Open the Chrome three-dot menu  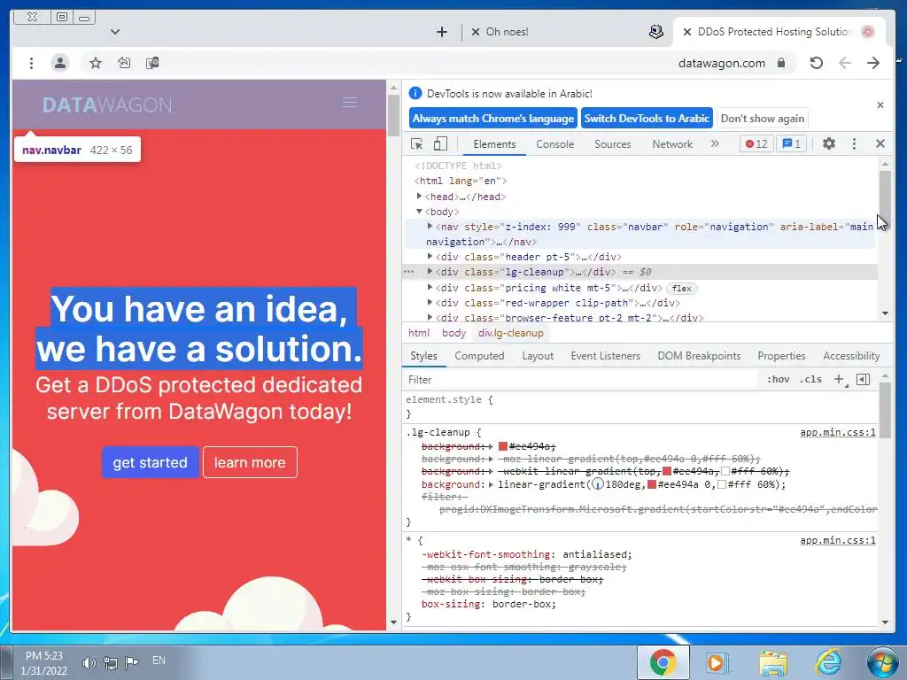coord(31,63)
